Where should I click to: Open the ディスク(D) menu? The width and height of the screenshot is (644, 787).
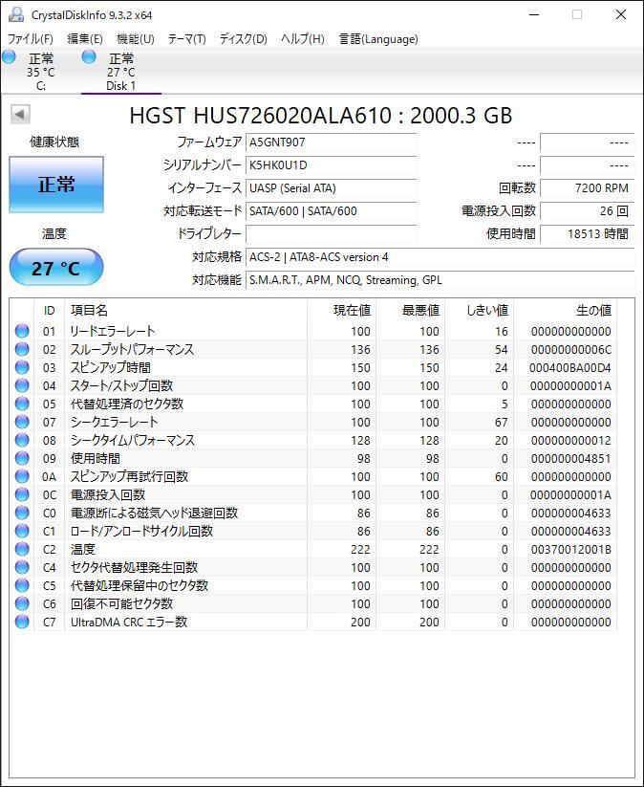(244, 39)
